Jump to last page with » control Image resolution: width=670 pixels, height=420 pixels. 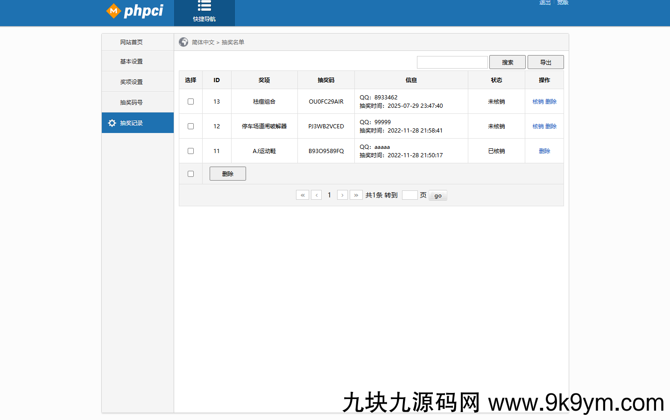click(356, 195)
